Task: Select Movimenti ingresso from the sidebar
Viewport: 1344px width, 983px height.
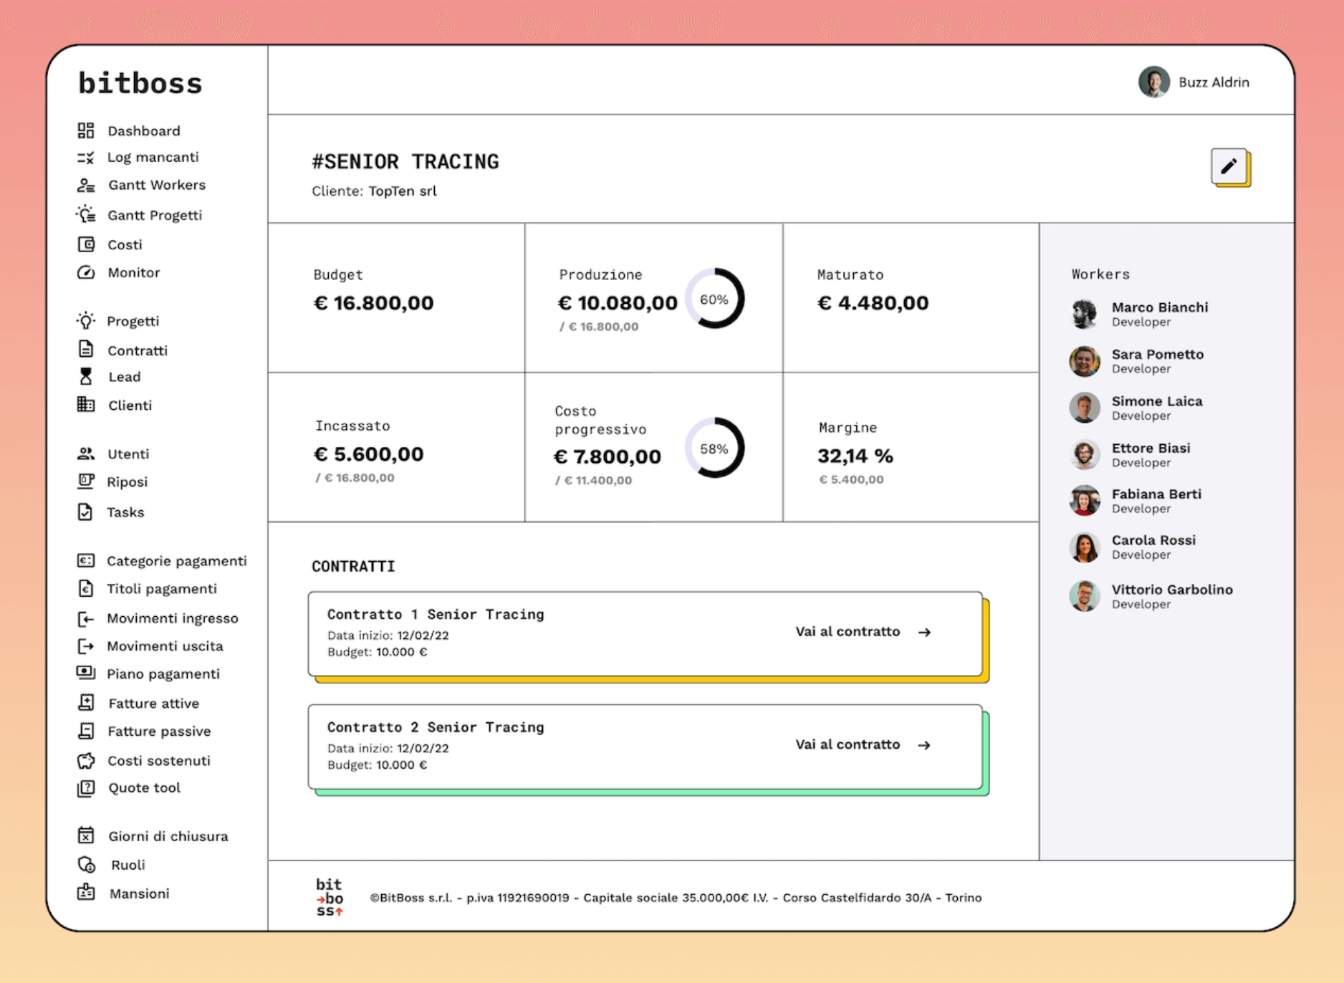Action: [172, 618]
